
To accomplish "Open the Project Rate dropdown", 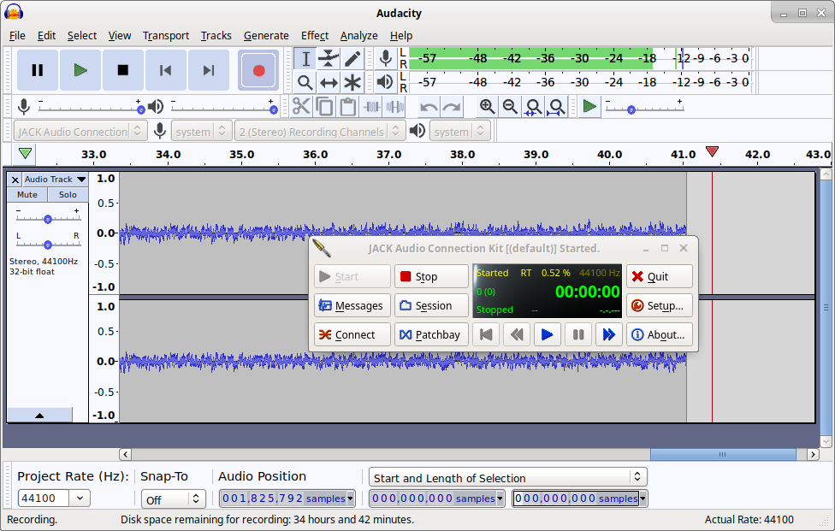I will (80, 498).
